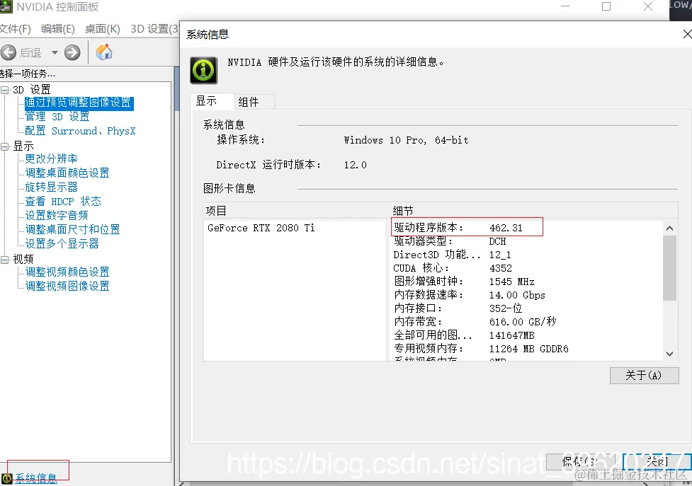Viewport: 692px width, 486px height.
Task: Open 调整桌面尺寸和位置
Action: point(72,229)
